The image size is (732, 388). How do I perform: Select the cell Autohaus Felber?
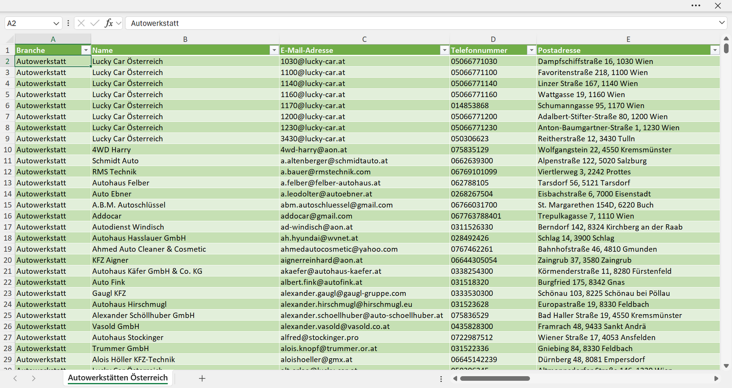pyautogui.click(x=185, y=183)
